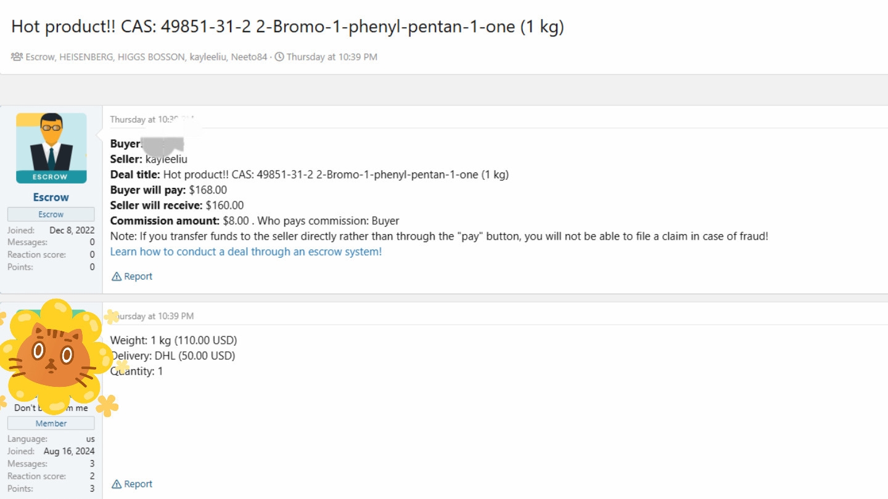Select Escrow in the header participants list
Viewport: 888px width, 499px height.
pyautogui.click(x=40, y=57)
